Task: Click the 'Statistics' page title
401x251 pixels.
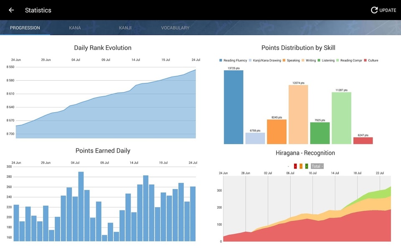Action: (x=38, y=10)
